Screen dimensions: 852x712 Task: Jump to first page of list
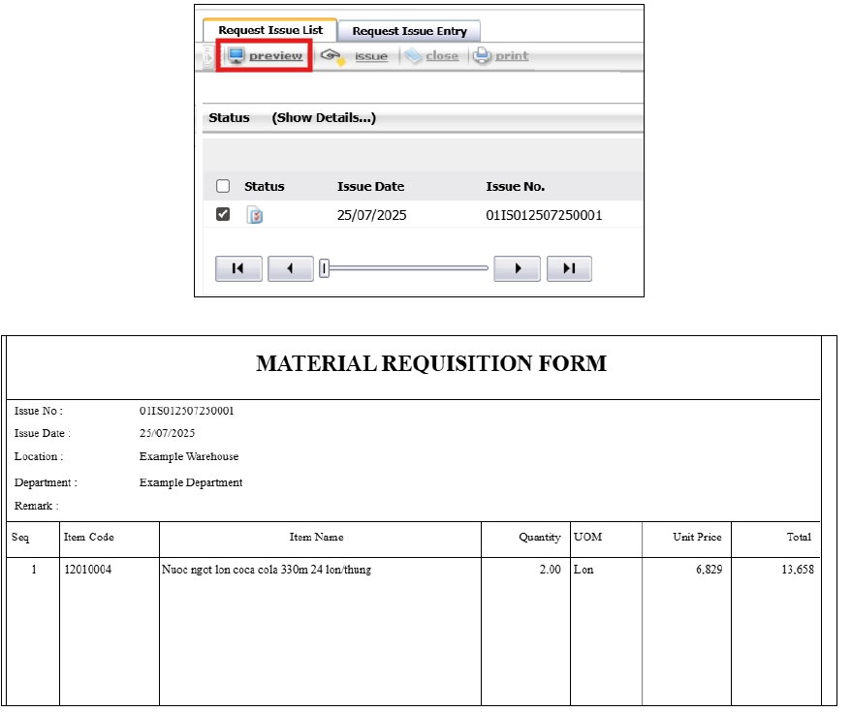pyautogui.click(x=238, y=268)
